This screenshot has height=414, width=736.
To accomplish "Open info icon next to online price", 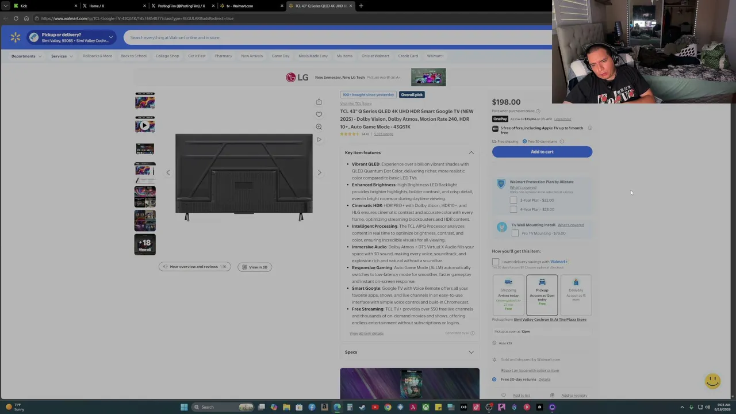I will 538,111.
